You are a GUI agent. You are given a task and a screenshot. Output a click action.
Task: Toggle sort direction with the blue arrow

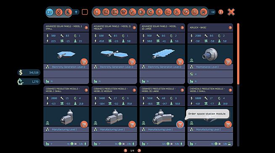[76, 12]
